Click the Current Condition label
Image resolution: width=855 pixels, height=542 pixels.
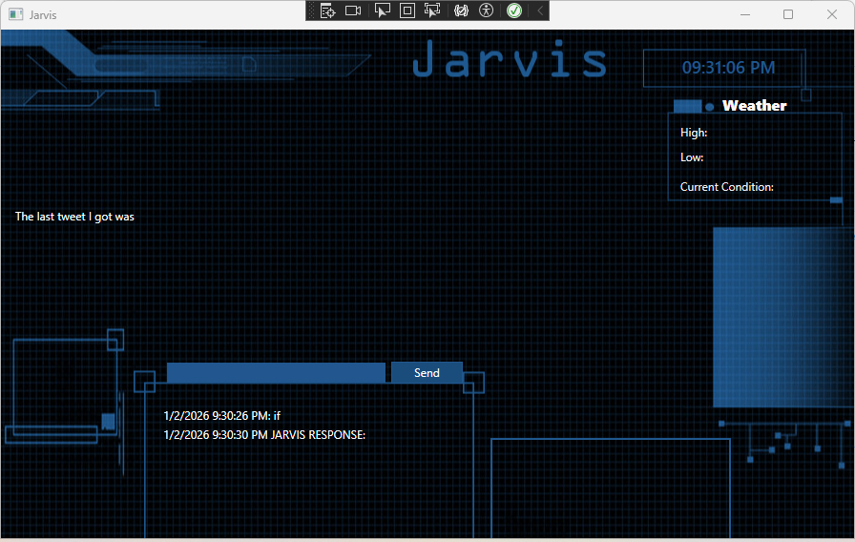point(726,187)
